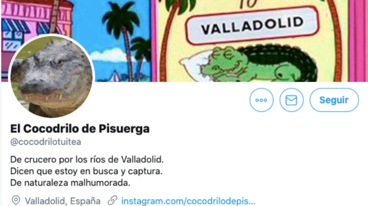Click the location pin icon

point(16,200)
